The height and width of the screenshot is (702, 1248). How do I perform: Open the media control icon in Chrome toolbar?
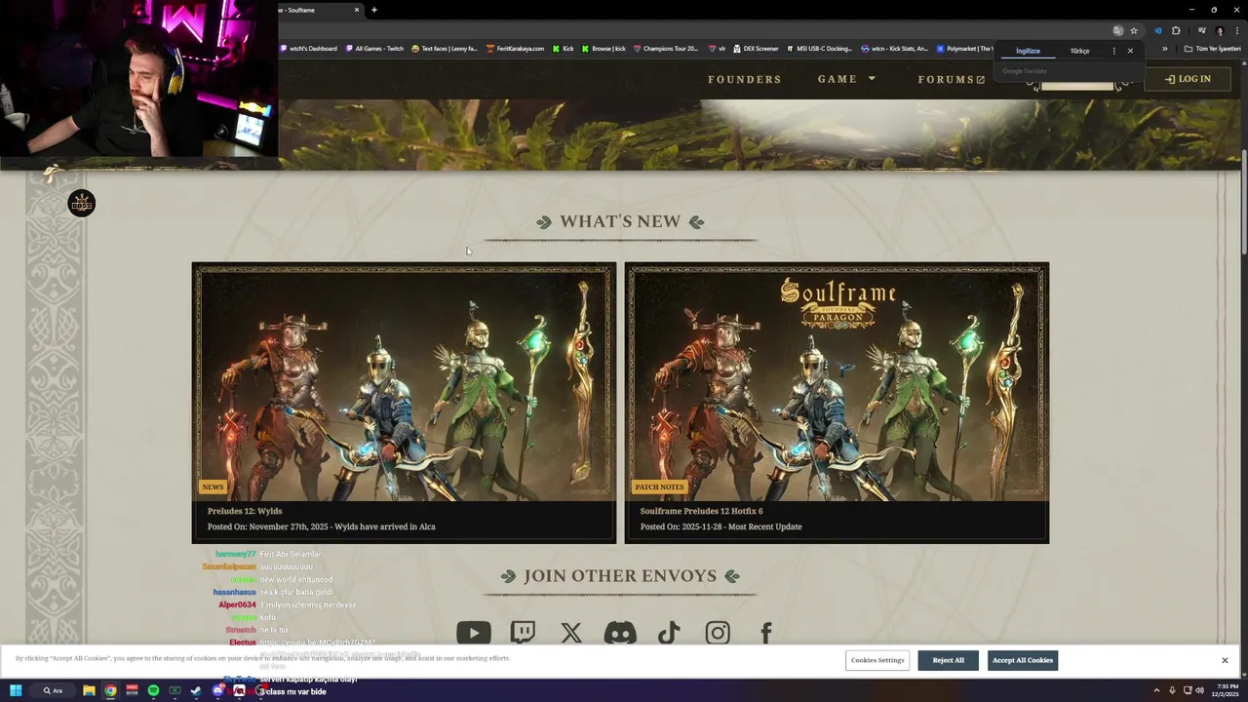(x=1201, y=30)
